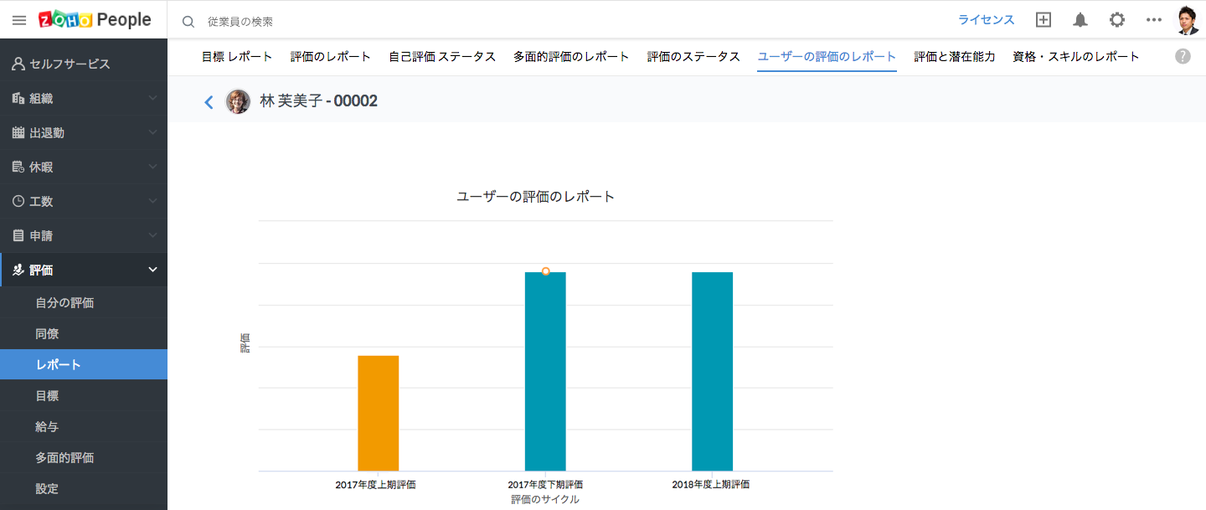
Task: Open the ライセンス link
Action: 986,20
